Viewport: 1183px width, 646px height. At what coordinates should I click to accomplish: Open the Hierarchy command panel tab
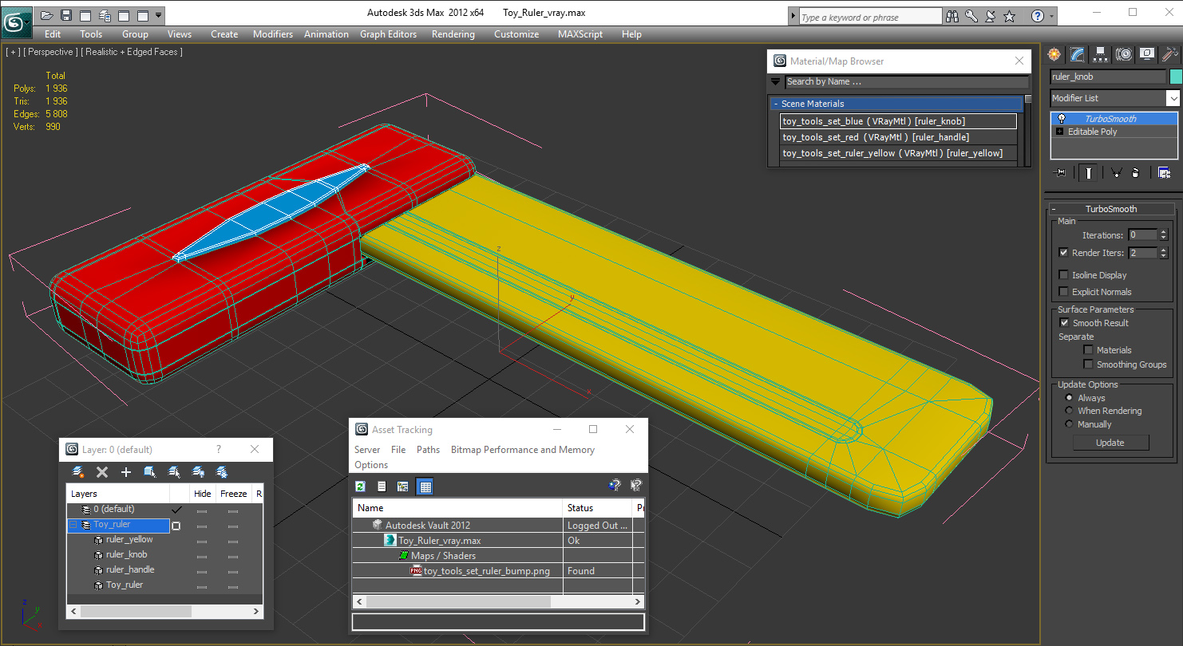click(x=1101, y=54)
